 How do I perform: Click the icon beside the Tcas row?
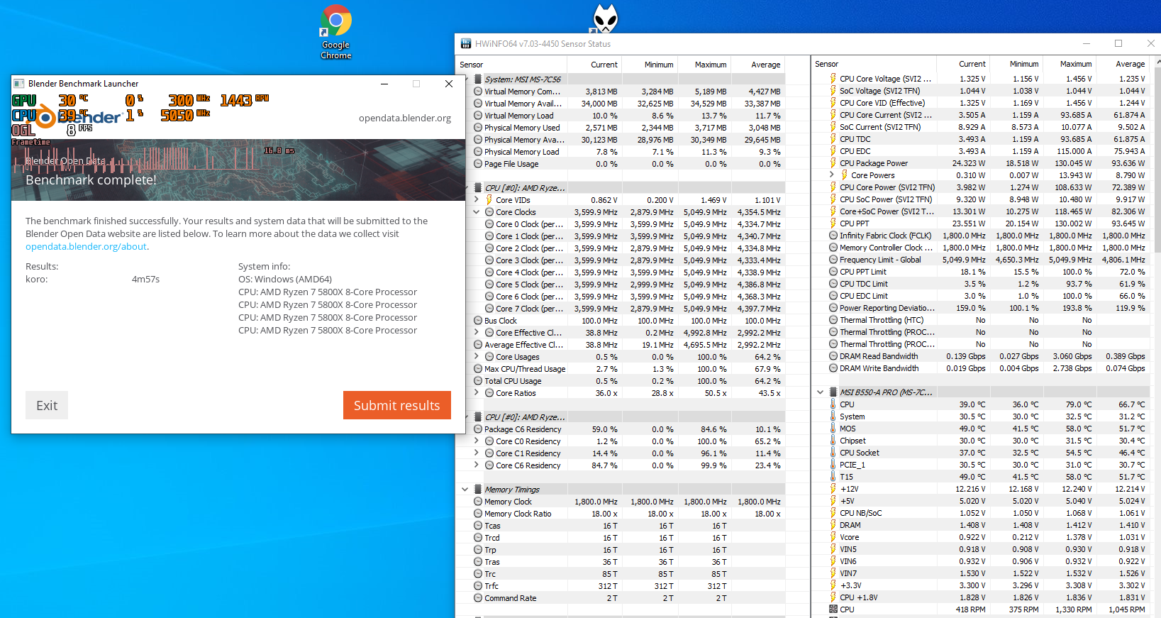[478, 526]
